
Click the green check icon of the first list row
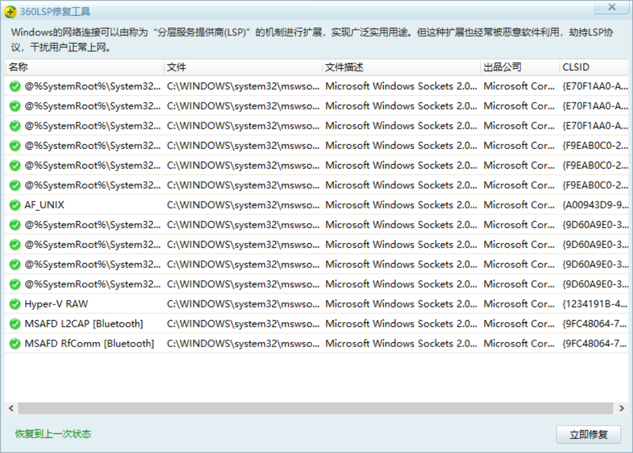tap(15, 87)
